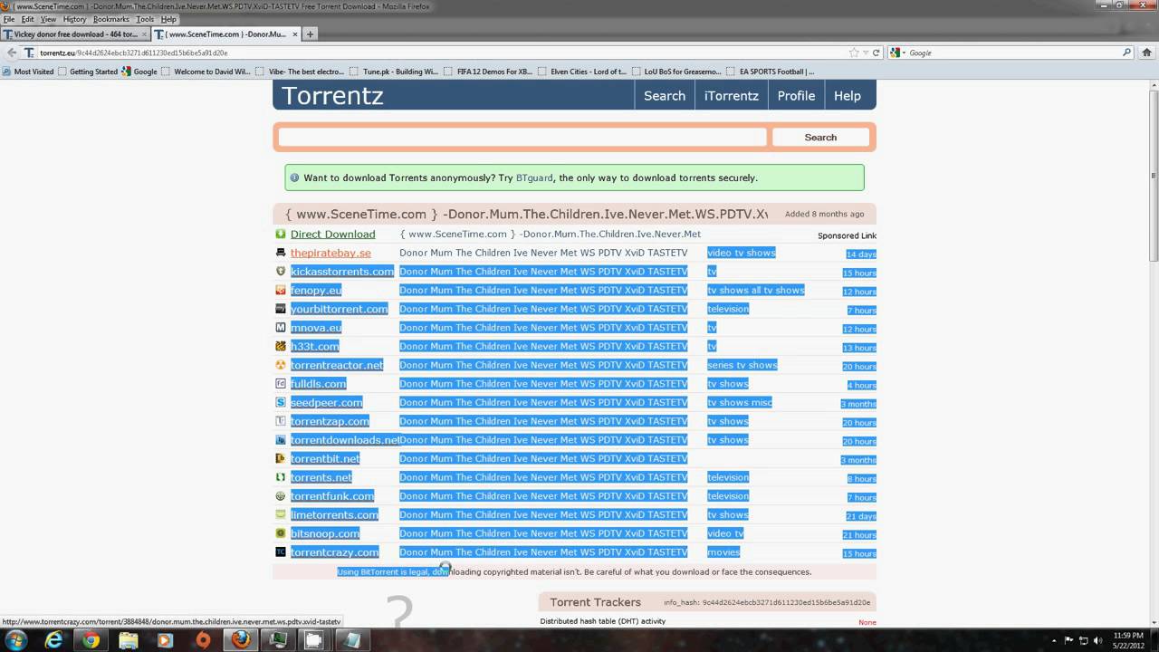Click the seedpeer.com favicon
The image size is (1159, 652).
tap(281, 402)
